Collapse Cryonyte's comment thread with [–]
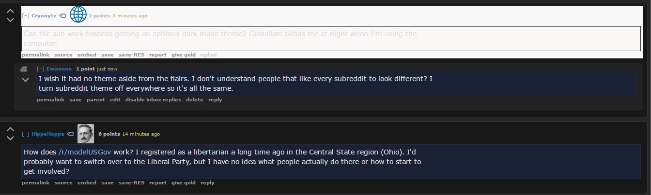 click(26, 16)
